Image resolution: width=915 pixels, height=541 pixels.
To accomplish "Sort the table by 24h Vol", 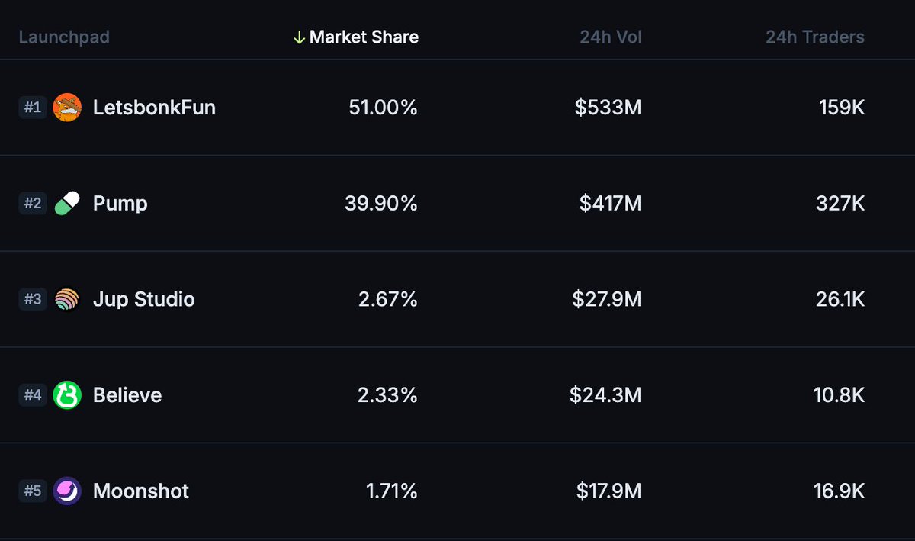I will pos(609,37).
